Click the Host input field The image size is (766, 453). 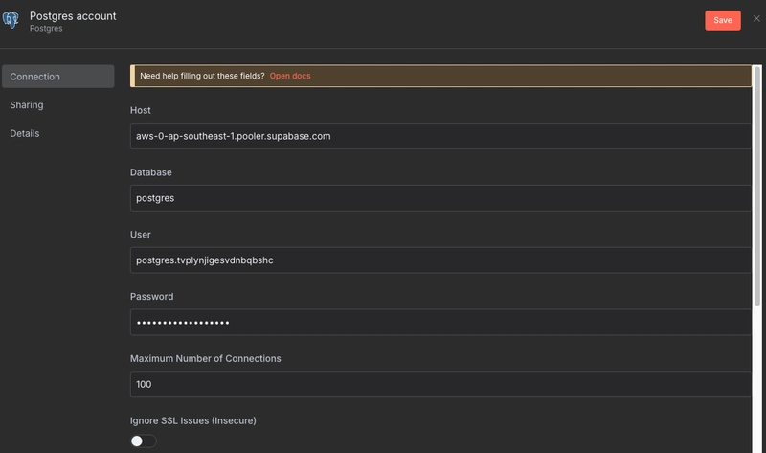click(x=440, y=136)
